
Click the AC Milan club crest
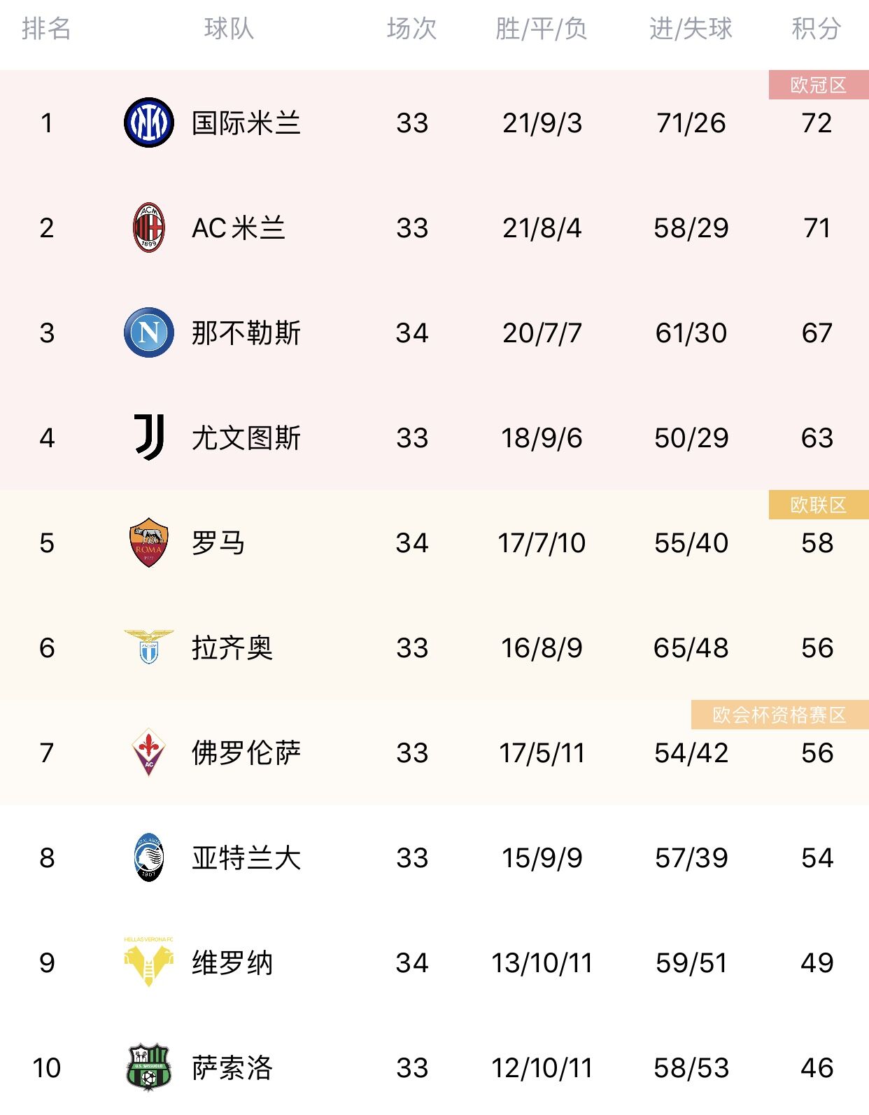point(148,227)
